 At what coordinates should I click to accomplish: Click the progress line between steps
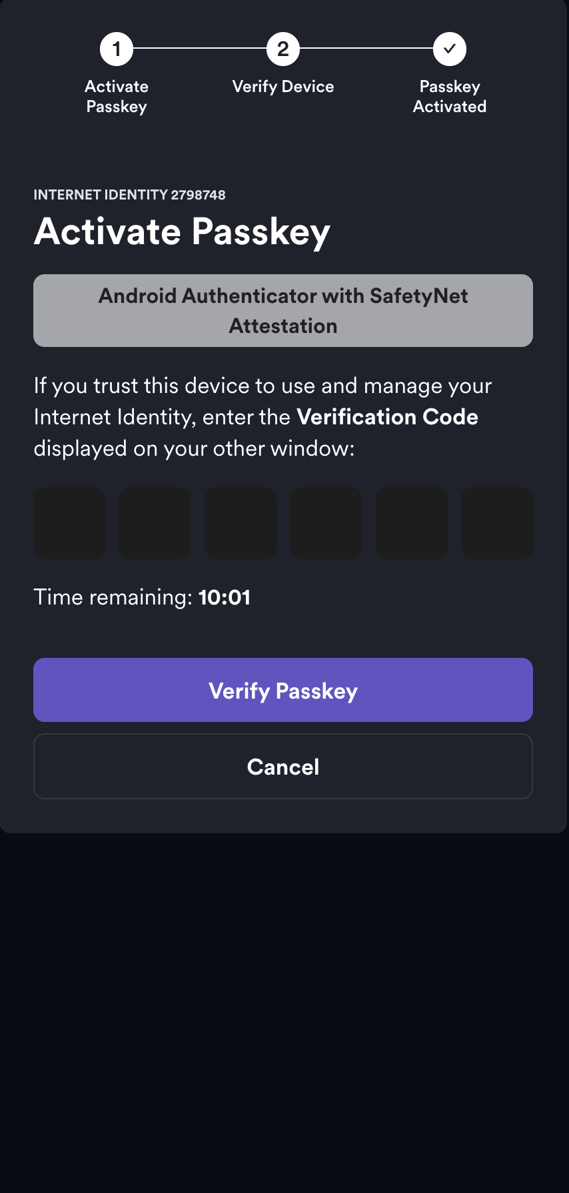pyautogui.click(x=200, y=48)
